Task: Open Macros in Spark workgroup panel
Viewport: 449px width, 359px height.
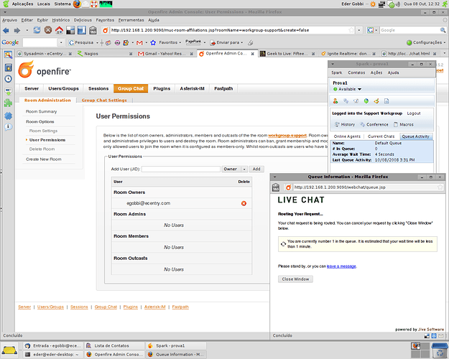Action: (404, 124)
